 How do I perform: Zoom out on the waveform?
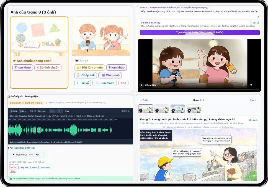click(x=60, y=111)
